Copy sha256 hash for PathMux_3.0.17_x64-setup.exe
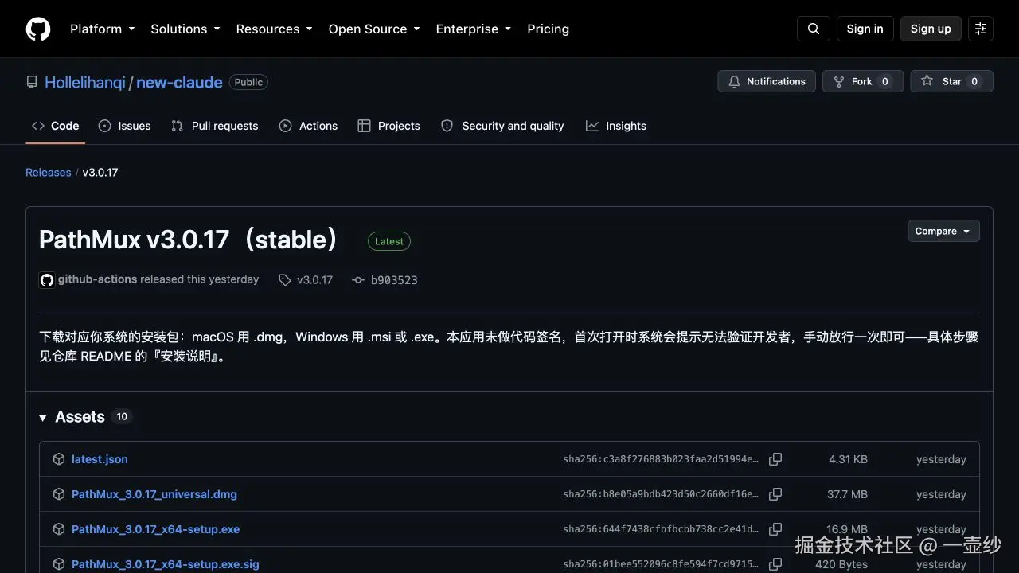The image size is (1019, 573). (775, 529)
